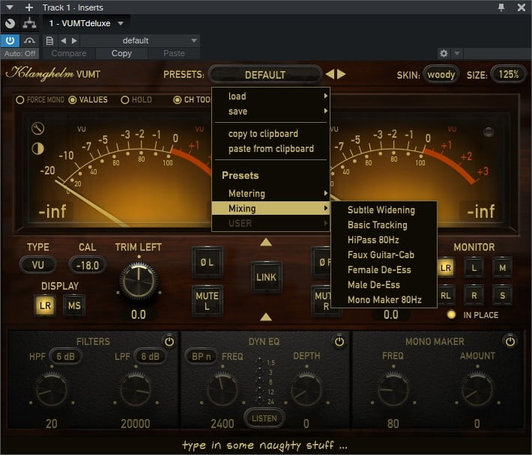Select Female De-Ess preset
Image resolution: width=532 pixels, height=455 pixels.
[384, 269]
